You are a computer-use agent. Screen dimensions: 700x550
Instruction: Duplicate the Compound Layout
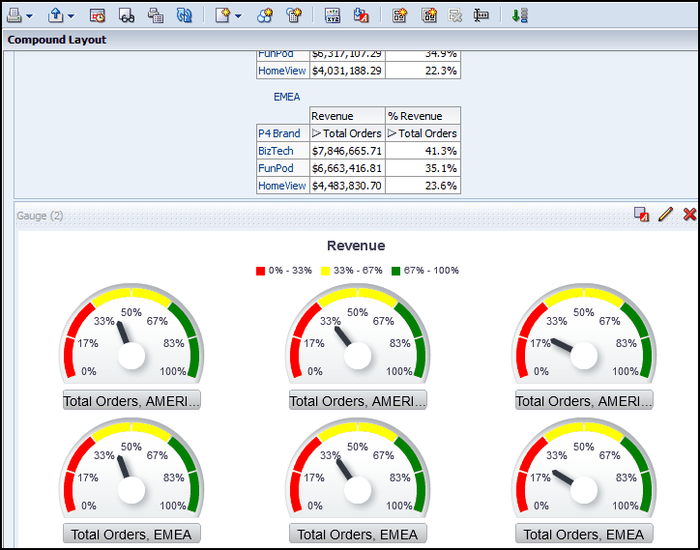click(429, 15)
